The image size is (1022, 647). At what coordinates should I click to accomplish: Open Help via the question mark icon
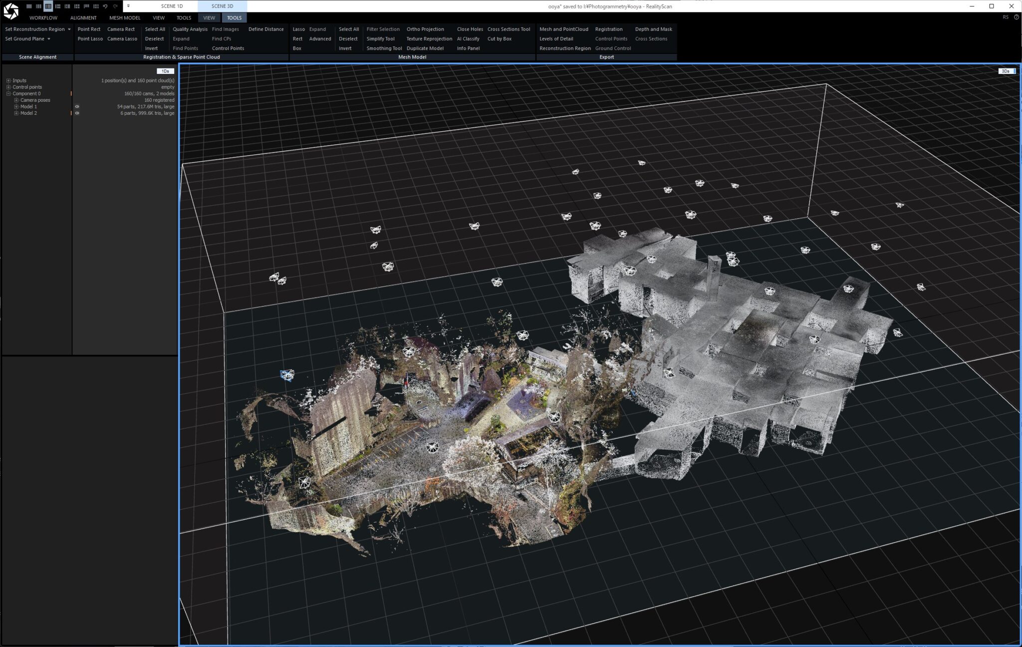pos(1017,16)
